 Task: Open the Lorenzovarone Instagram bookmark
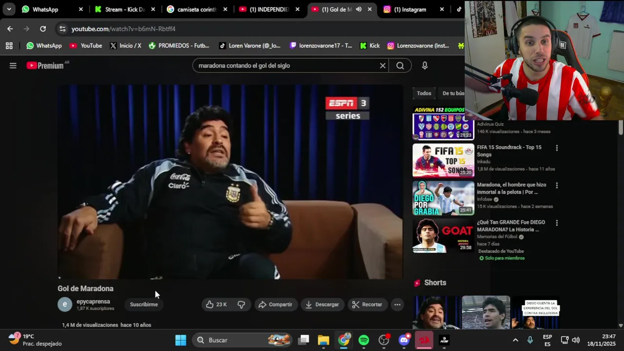[418, 45]
